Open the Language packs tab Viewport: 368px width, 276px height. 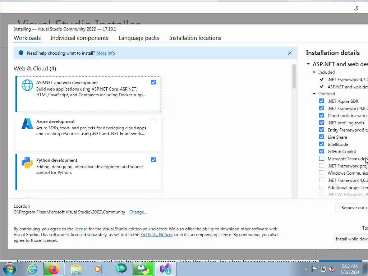pos(139,38)
